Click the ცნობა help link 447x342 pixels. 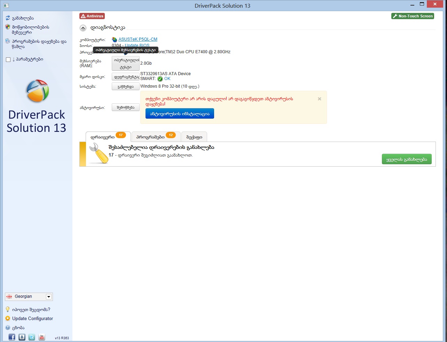coord(18,328)
